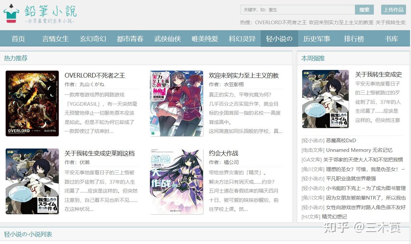The image size is (411, 244).
Task: Open hot search 欢迎来到实力至上主义的教室 link
Action: (x=341, y=22)
